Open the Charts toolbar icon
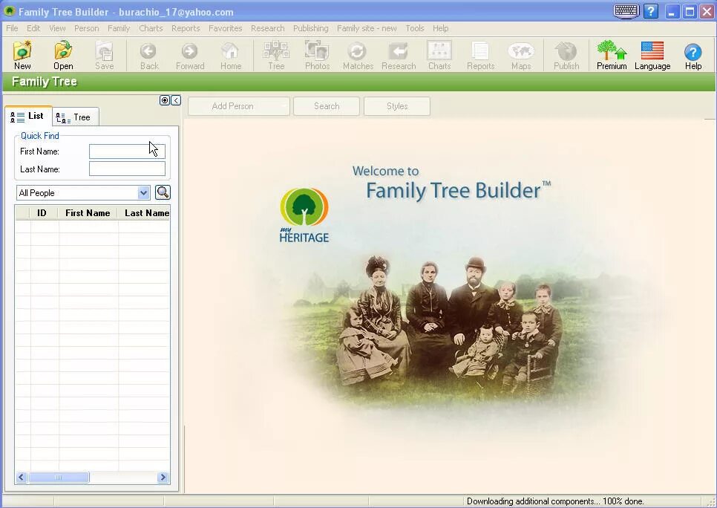Viewport: 717px width, 508px height. click(439, 55)
